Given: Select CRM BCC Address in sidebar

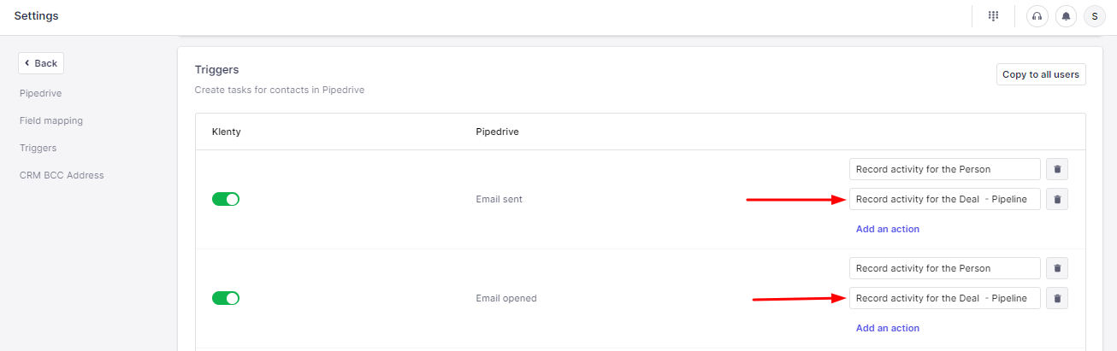Looking at the screenshot, I should coord(62,175).
